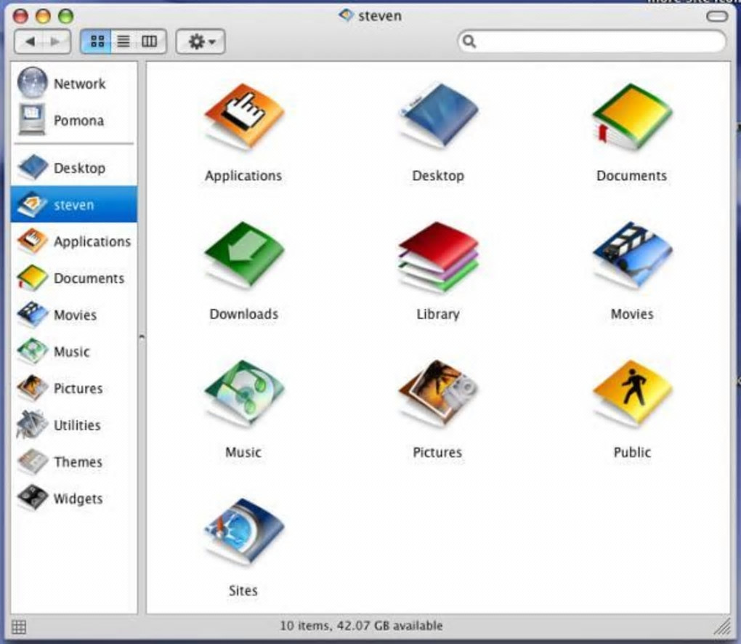Click the 'Sites' folder name label

pos(243,590)
